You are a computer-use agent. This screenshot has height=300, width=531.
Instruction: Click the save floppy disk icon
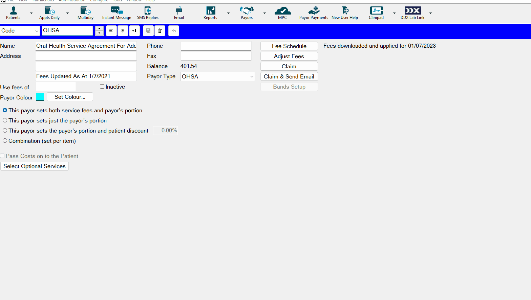pyautogui.click(x=148, y=31)
